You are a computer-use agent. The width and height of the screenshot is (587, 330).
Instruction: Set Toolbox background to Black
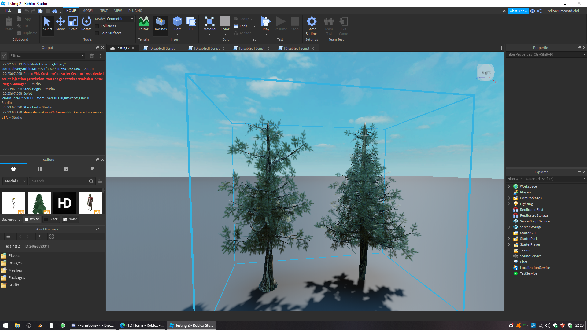[x=51, y=219]
